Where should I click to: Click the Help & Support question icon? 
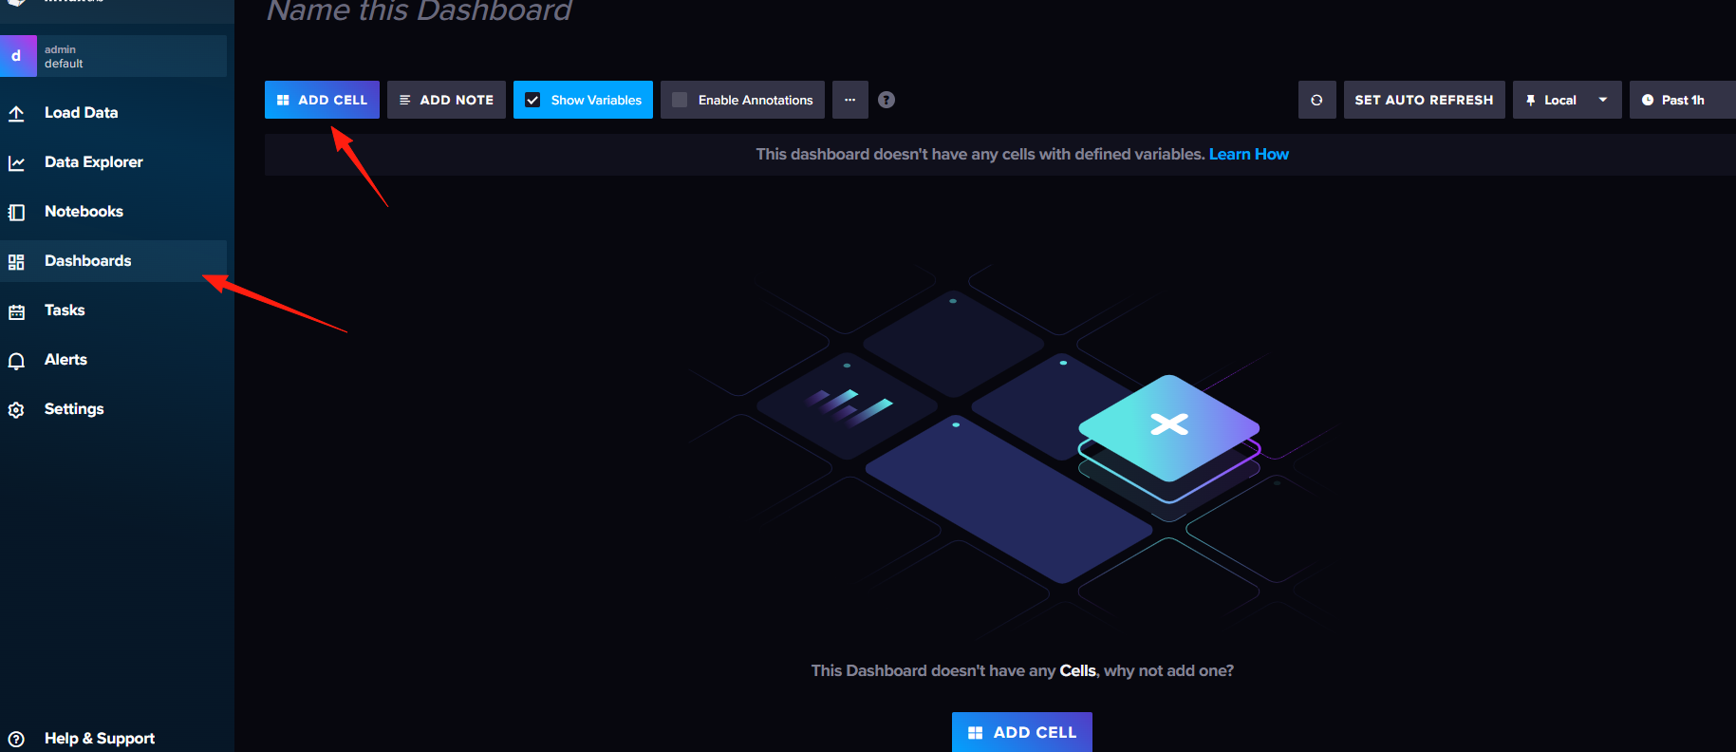16,739
